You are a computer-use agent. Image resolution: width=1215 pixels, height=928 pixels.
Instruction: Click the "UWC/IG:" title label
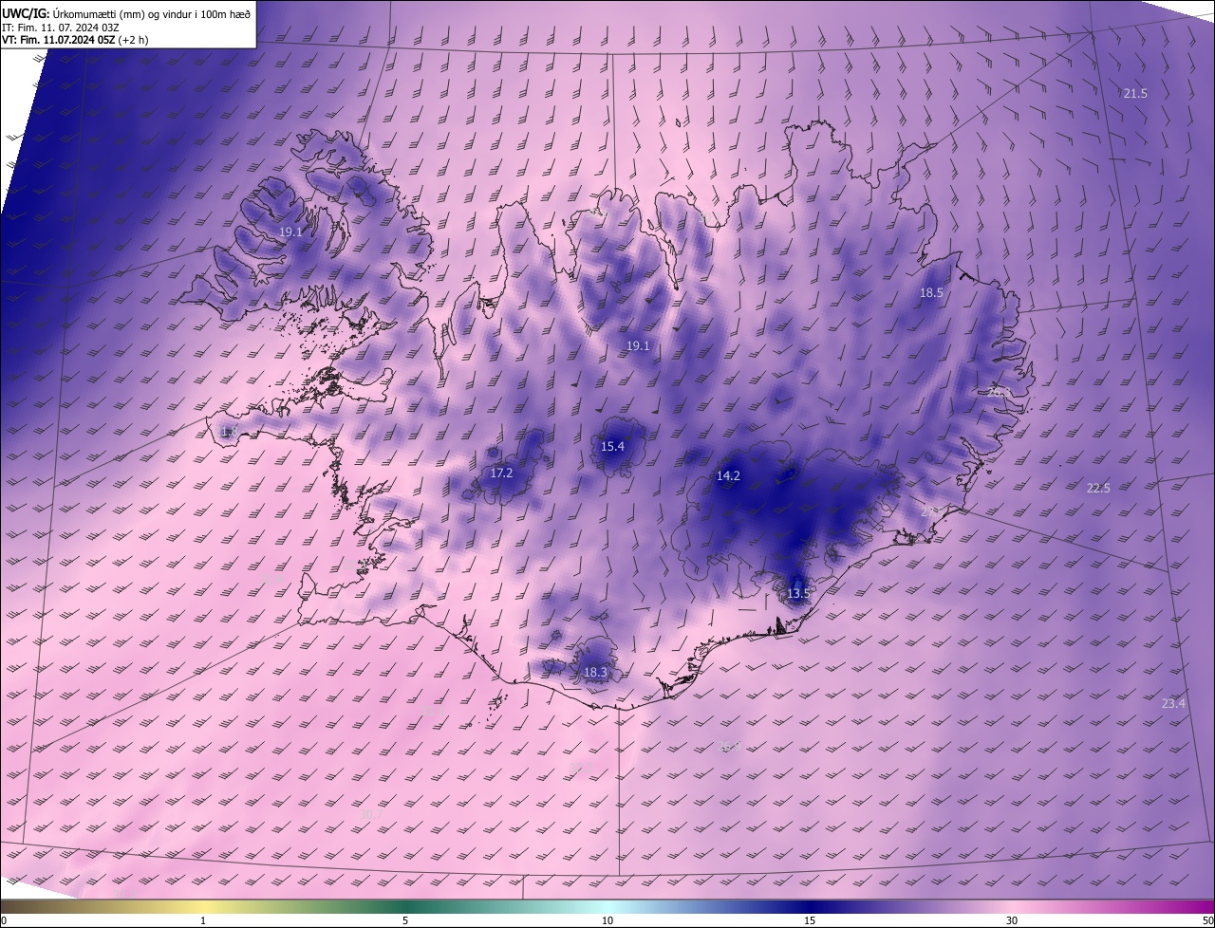point(25,12)
